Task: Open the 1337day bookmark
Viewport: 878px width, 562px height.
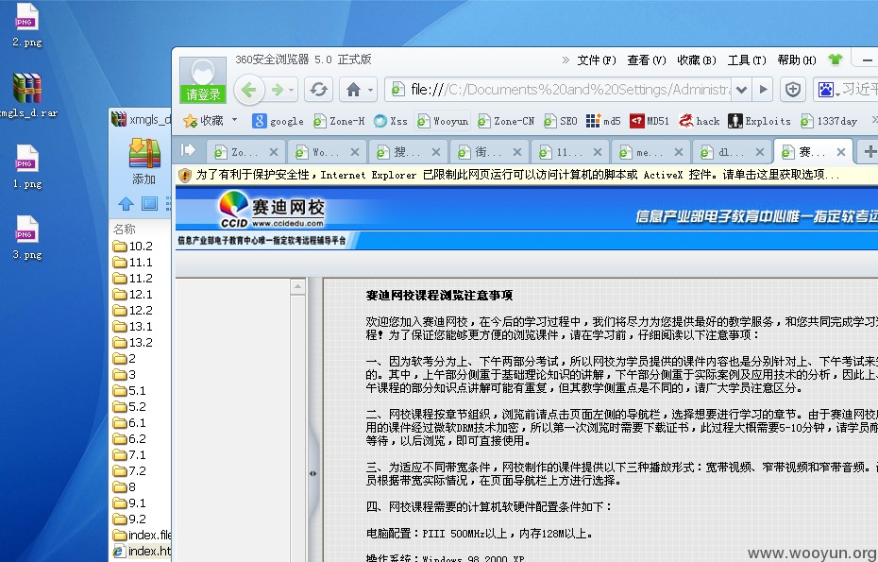Action: (x=828, y=121)
